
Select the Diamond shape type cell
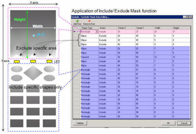tap(90, 57)
